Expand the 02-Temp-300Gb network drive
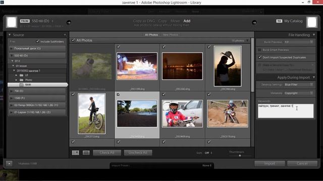The width and height of the screenshot is (323, 181). coord(11,105)
